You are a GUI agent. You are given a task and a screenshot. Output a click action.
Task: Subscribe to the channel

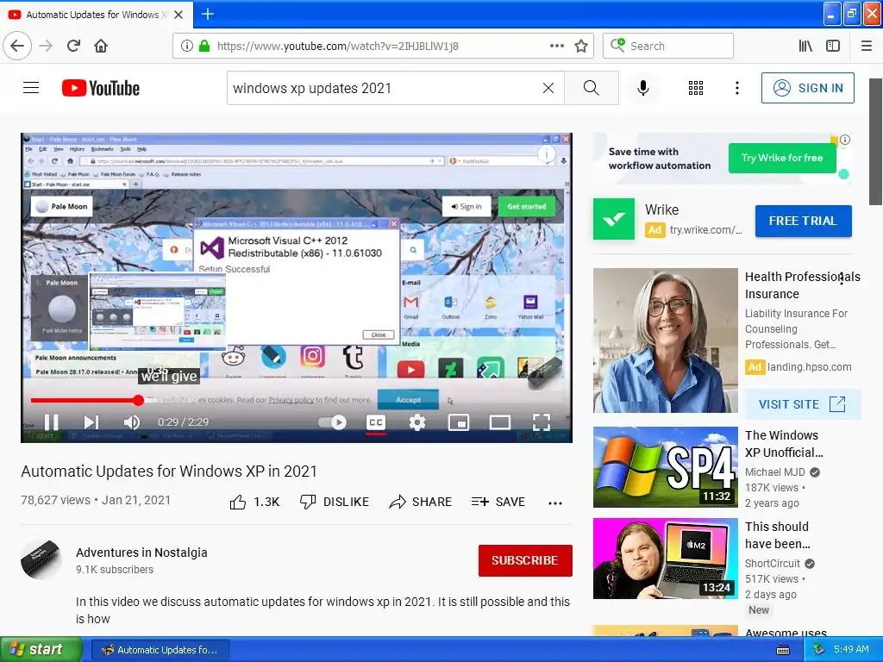pos(525,560)
